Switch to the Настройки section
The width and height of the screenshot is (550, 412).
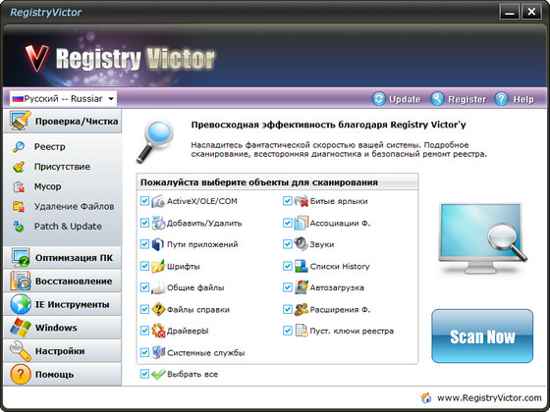63,351
